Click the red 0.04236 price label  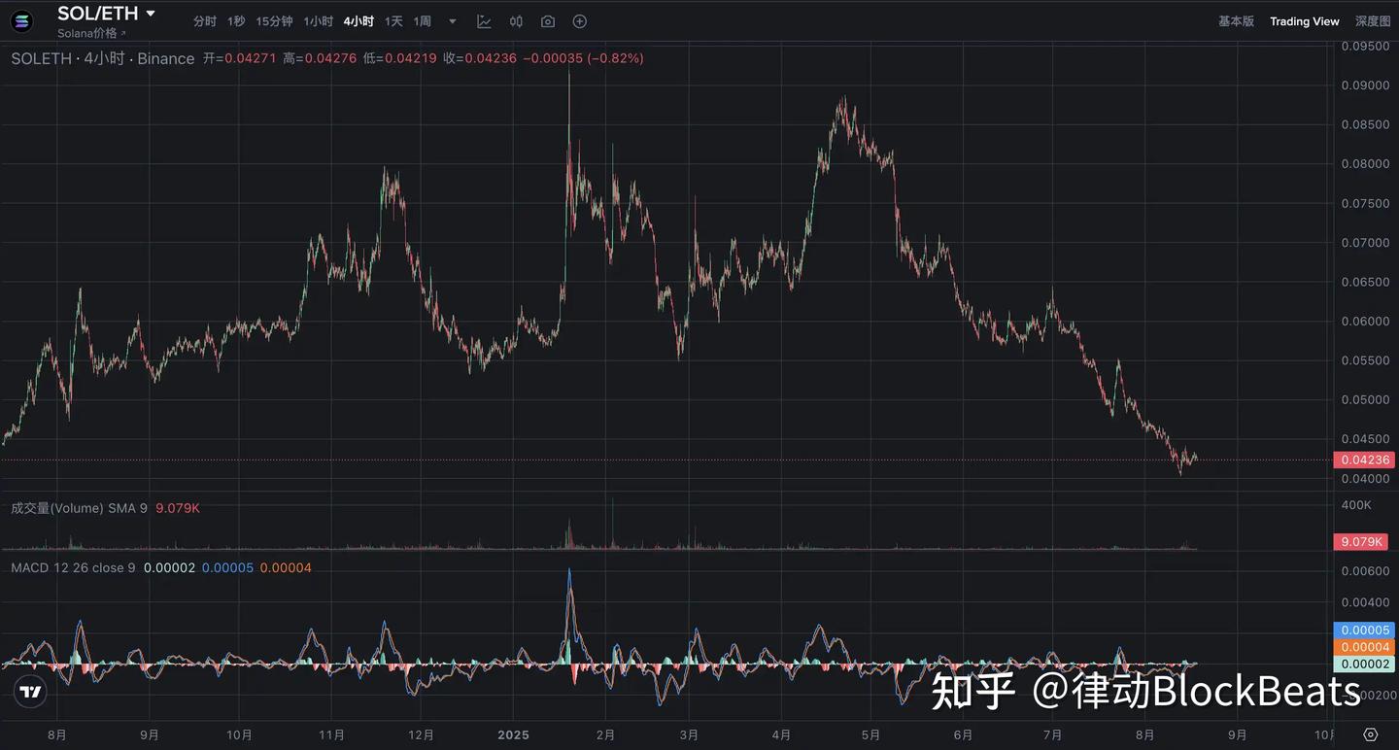point(1363,460)
